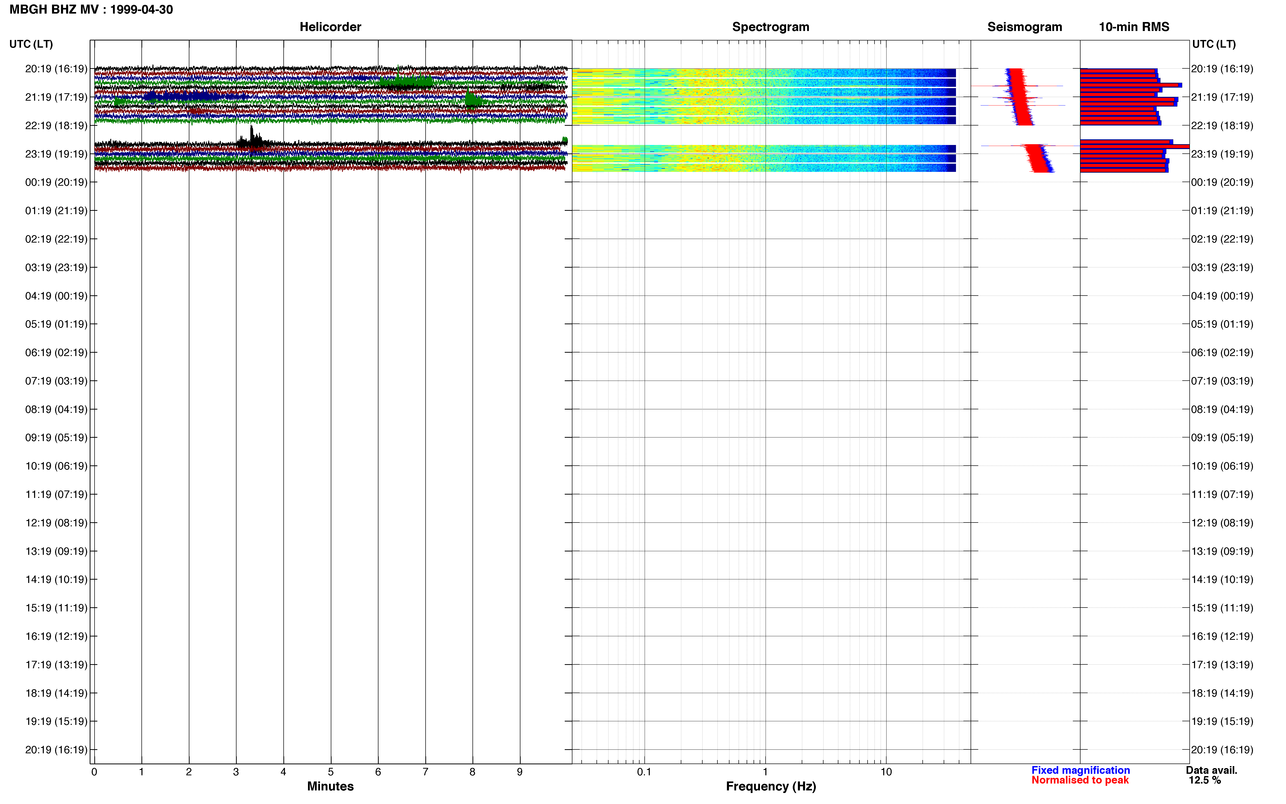Click 10:19 (06:19) on the RMS time axis
Image resolution: width=1286 pixels, height=804 pixels.
click(1222, 466)
